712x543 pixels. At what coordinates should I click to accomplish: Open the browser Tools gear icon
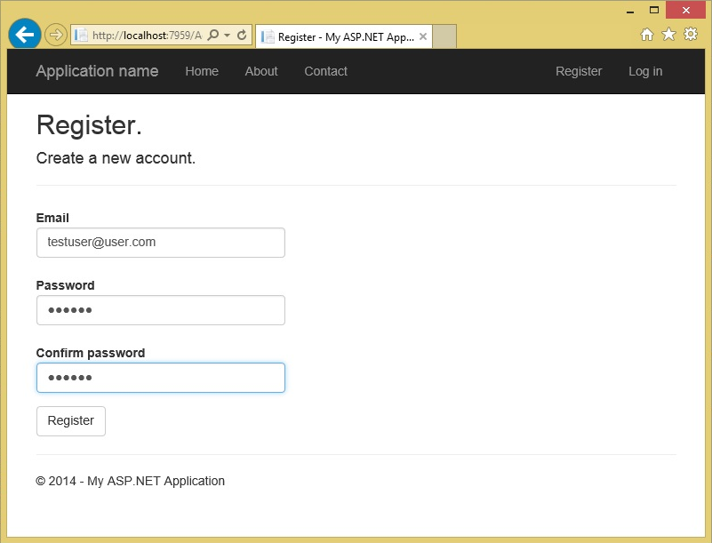tap(690, 35)
